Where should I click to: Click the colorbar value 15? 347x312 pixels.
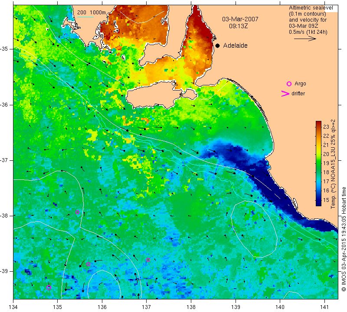[326, 200]
